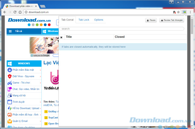Switch to the Tab Lock tab

[x=84, y=20]
